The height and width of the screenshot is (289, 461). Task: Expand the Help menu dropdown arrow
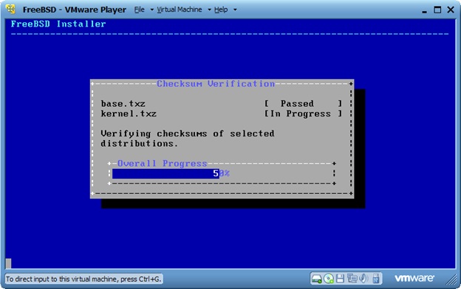tap(235, 10)
